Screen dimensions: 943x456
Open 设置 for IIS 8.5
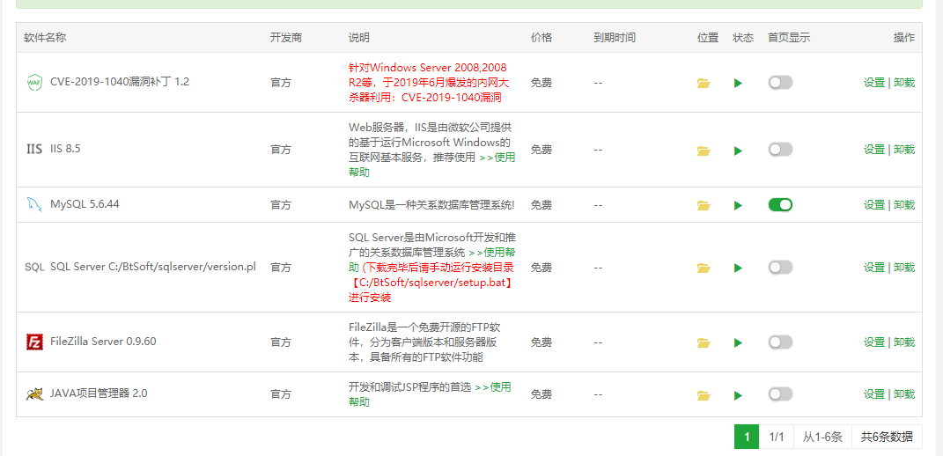point(873,149)
